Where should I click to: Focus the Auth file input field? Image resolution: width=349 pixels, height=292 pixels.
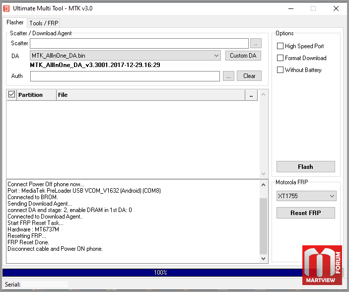(x=125, y=76)
